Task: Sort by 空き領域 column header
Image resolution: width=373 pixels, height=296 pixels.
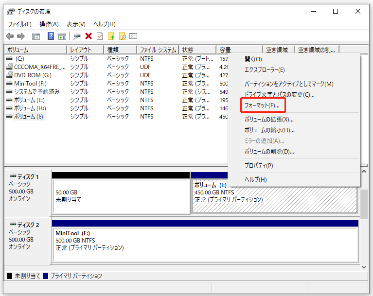Action: [x=279, y=50]
